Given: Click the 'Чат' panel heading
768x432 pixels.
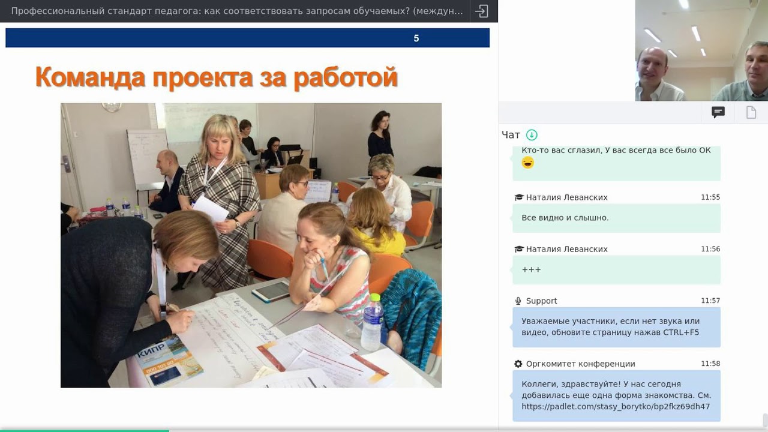Looking at the screenshot, I should pyautogui.click(x=511, y=135).
